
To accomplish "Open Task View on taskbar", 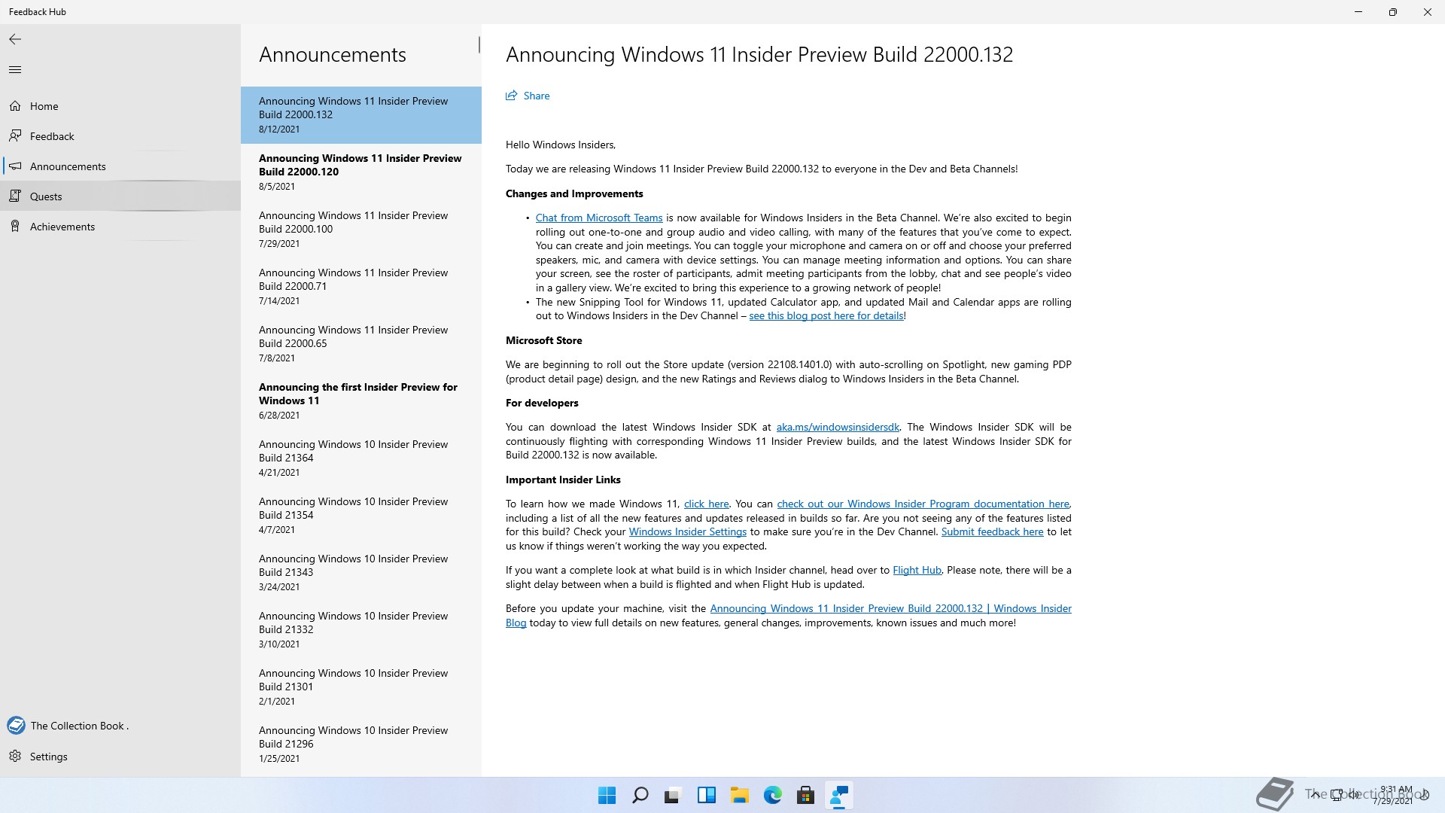I will tap(673, 795).
